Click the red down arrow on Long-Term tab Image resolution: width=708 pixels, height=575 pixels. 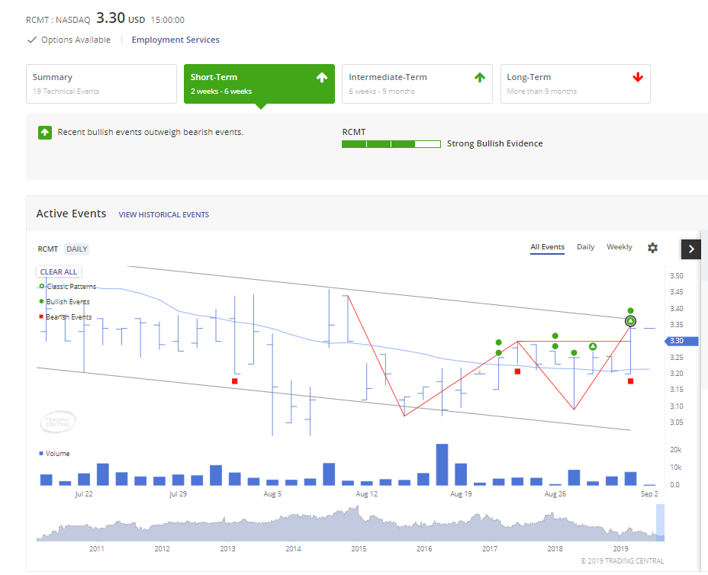click(x=638, y=78)
